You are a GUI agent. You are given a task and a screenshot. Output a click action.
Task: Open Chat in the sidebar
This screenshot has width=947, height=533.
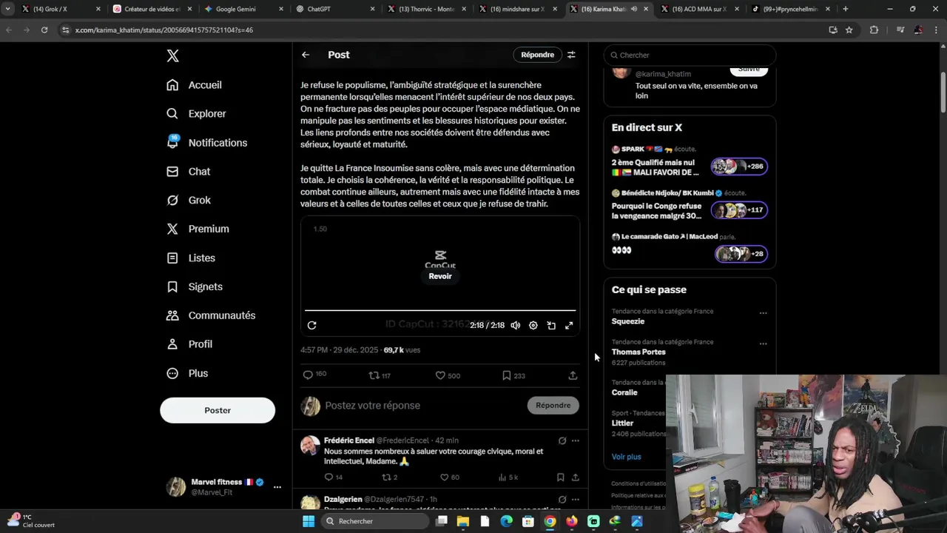[x=189, y=172]
